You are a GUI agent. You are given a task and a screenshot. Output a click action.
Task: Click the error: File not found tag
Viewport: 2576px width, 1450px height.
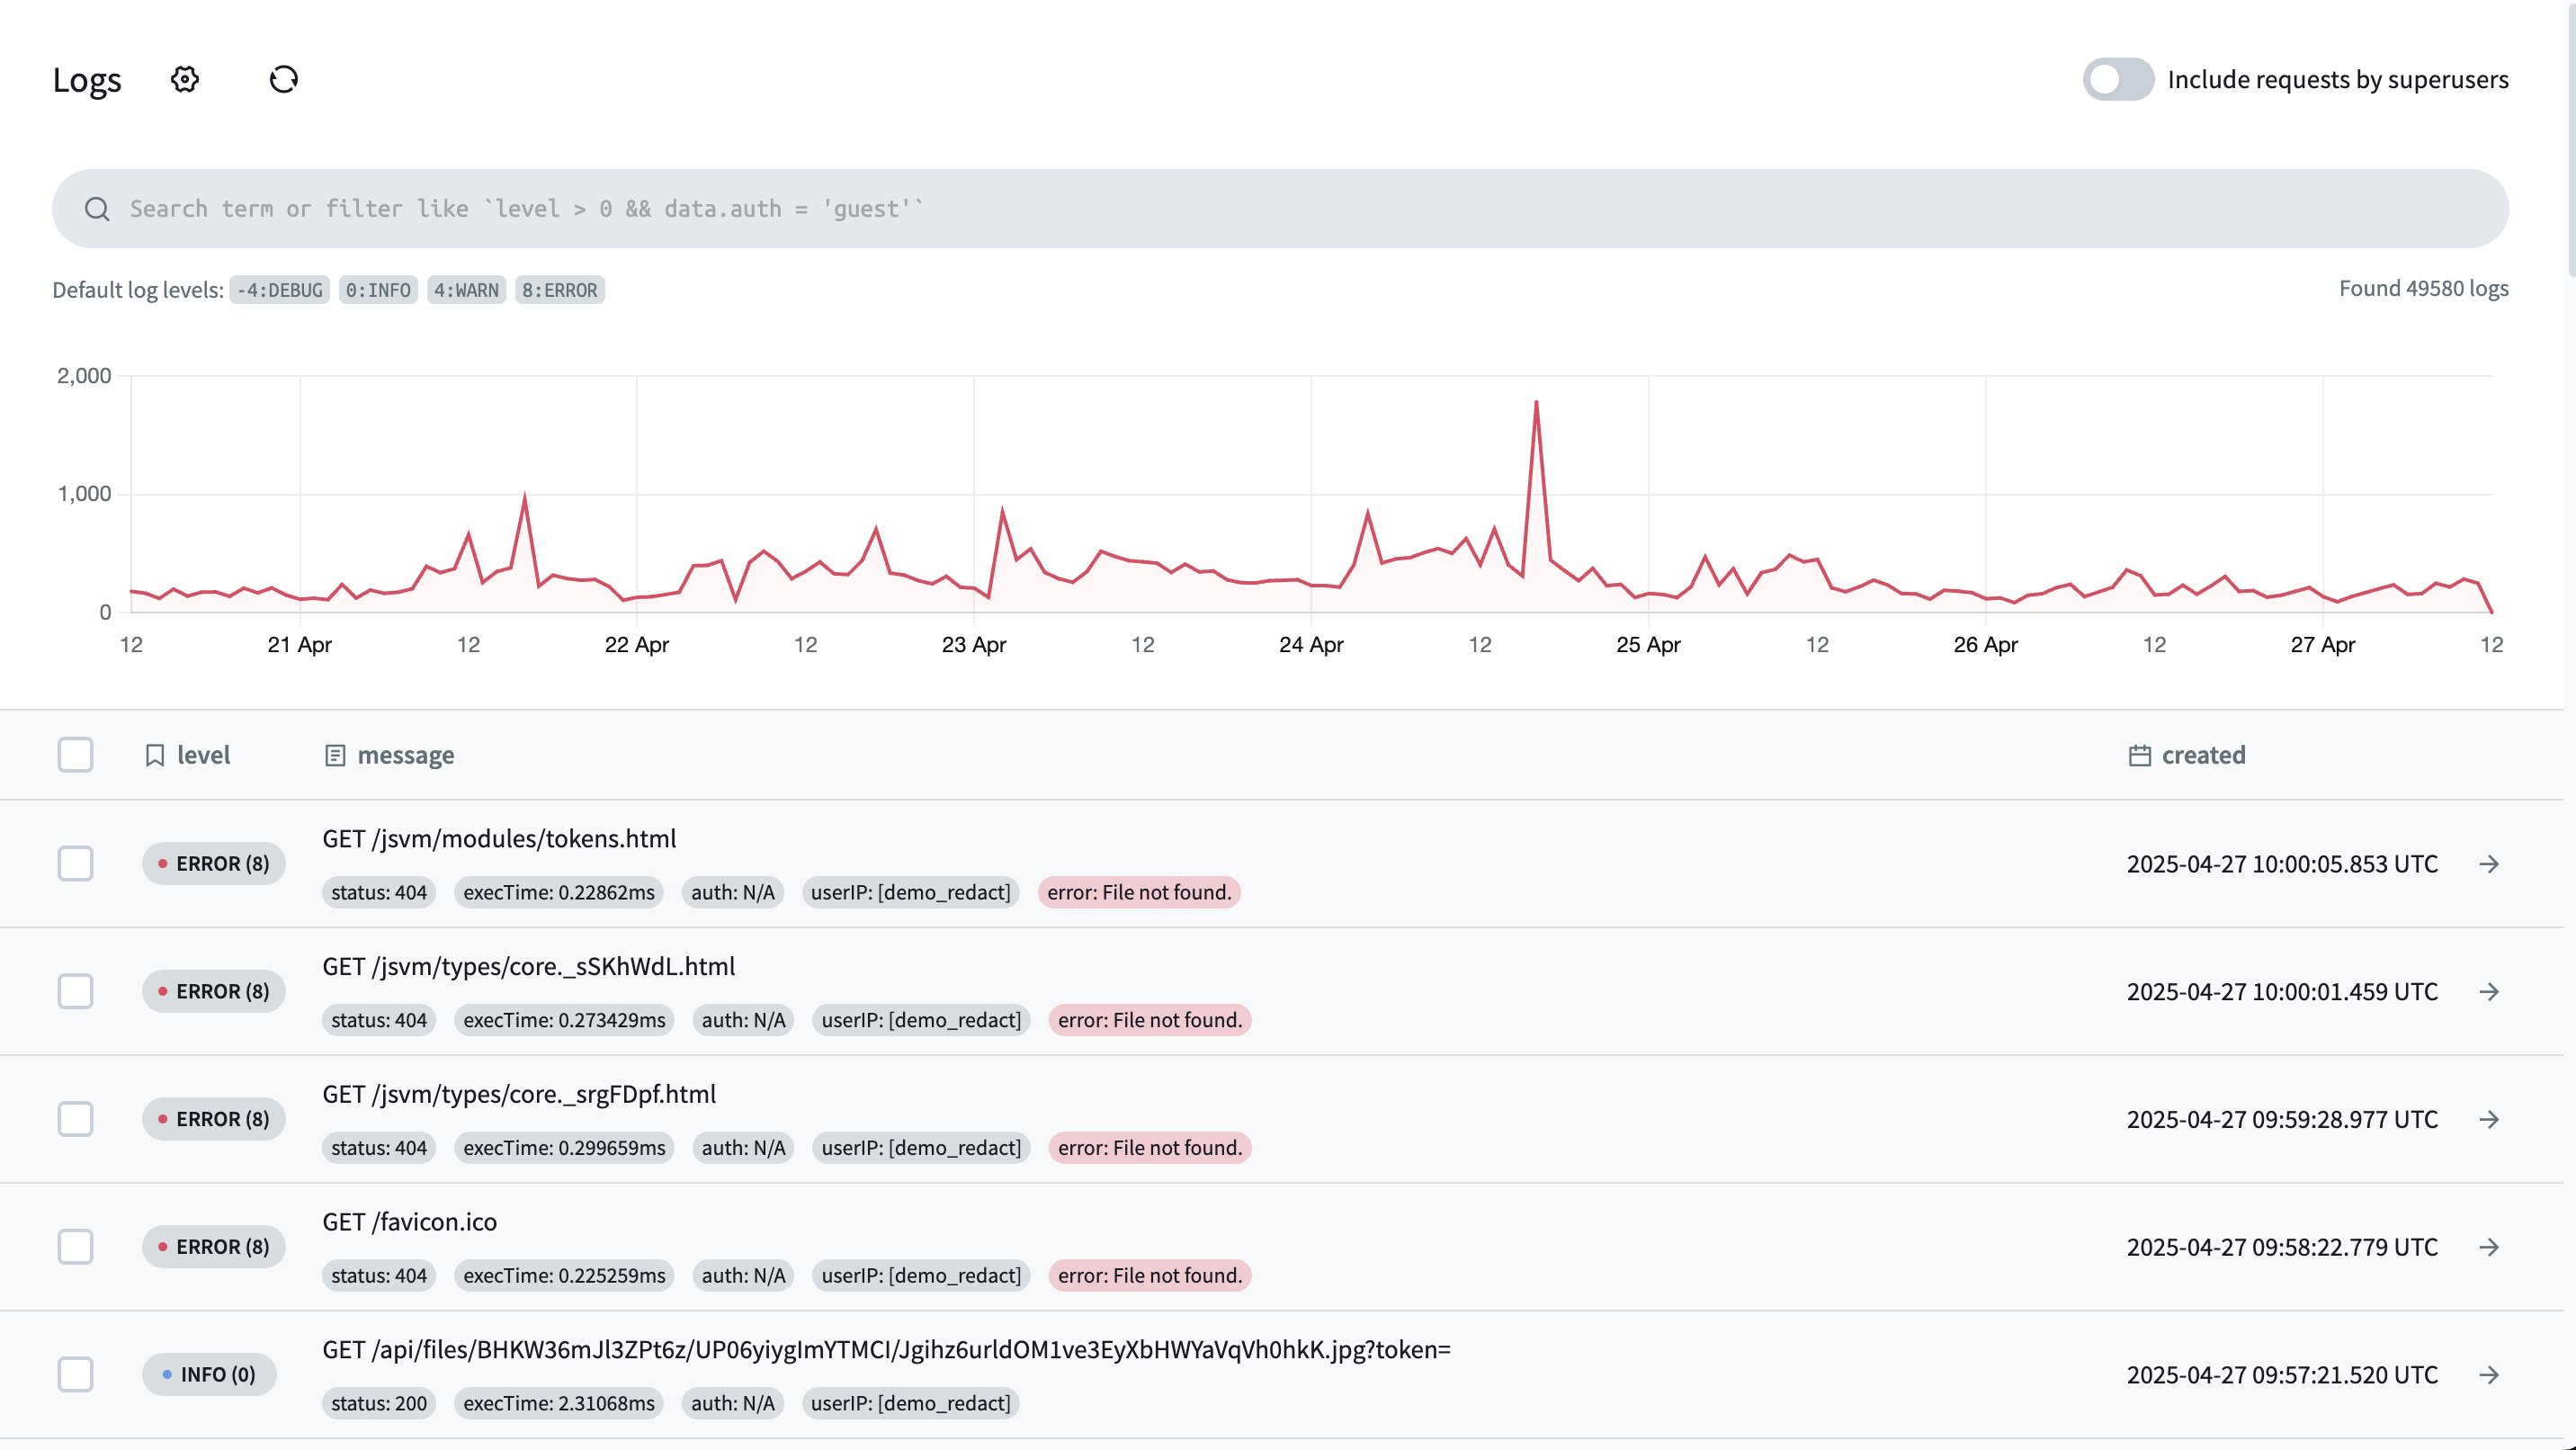1139,892
